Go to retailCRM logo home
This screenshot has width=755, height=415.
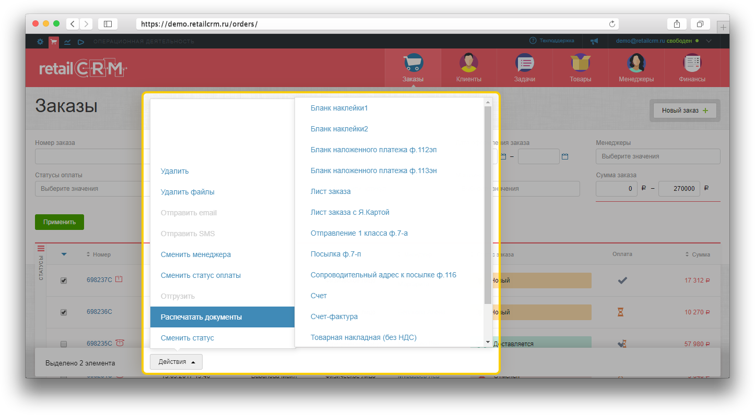click(x=82, y=68)
